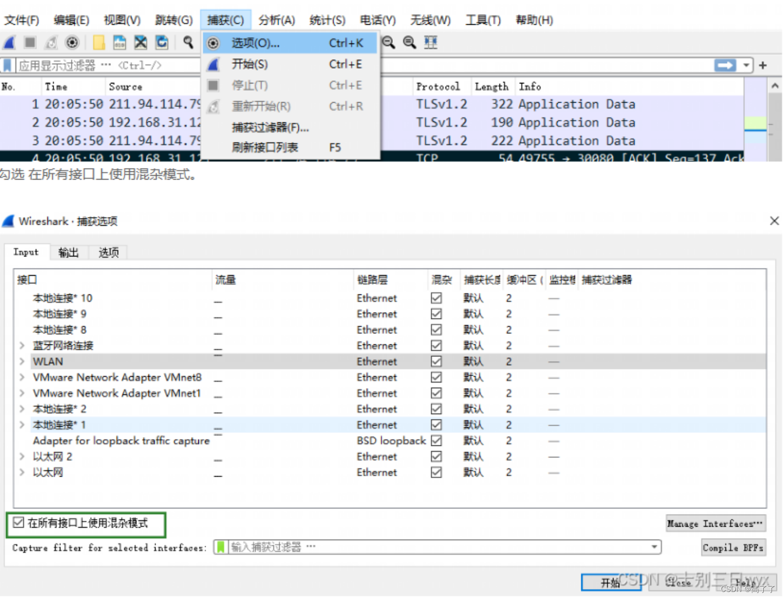
Task: Click the packet list scrollbar up arrow
Action: [775, 86]
